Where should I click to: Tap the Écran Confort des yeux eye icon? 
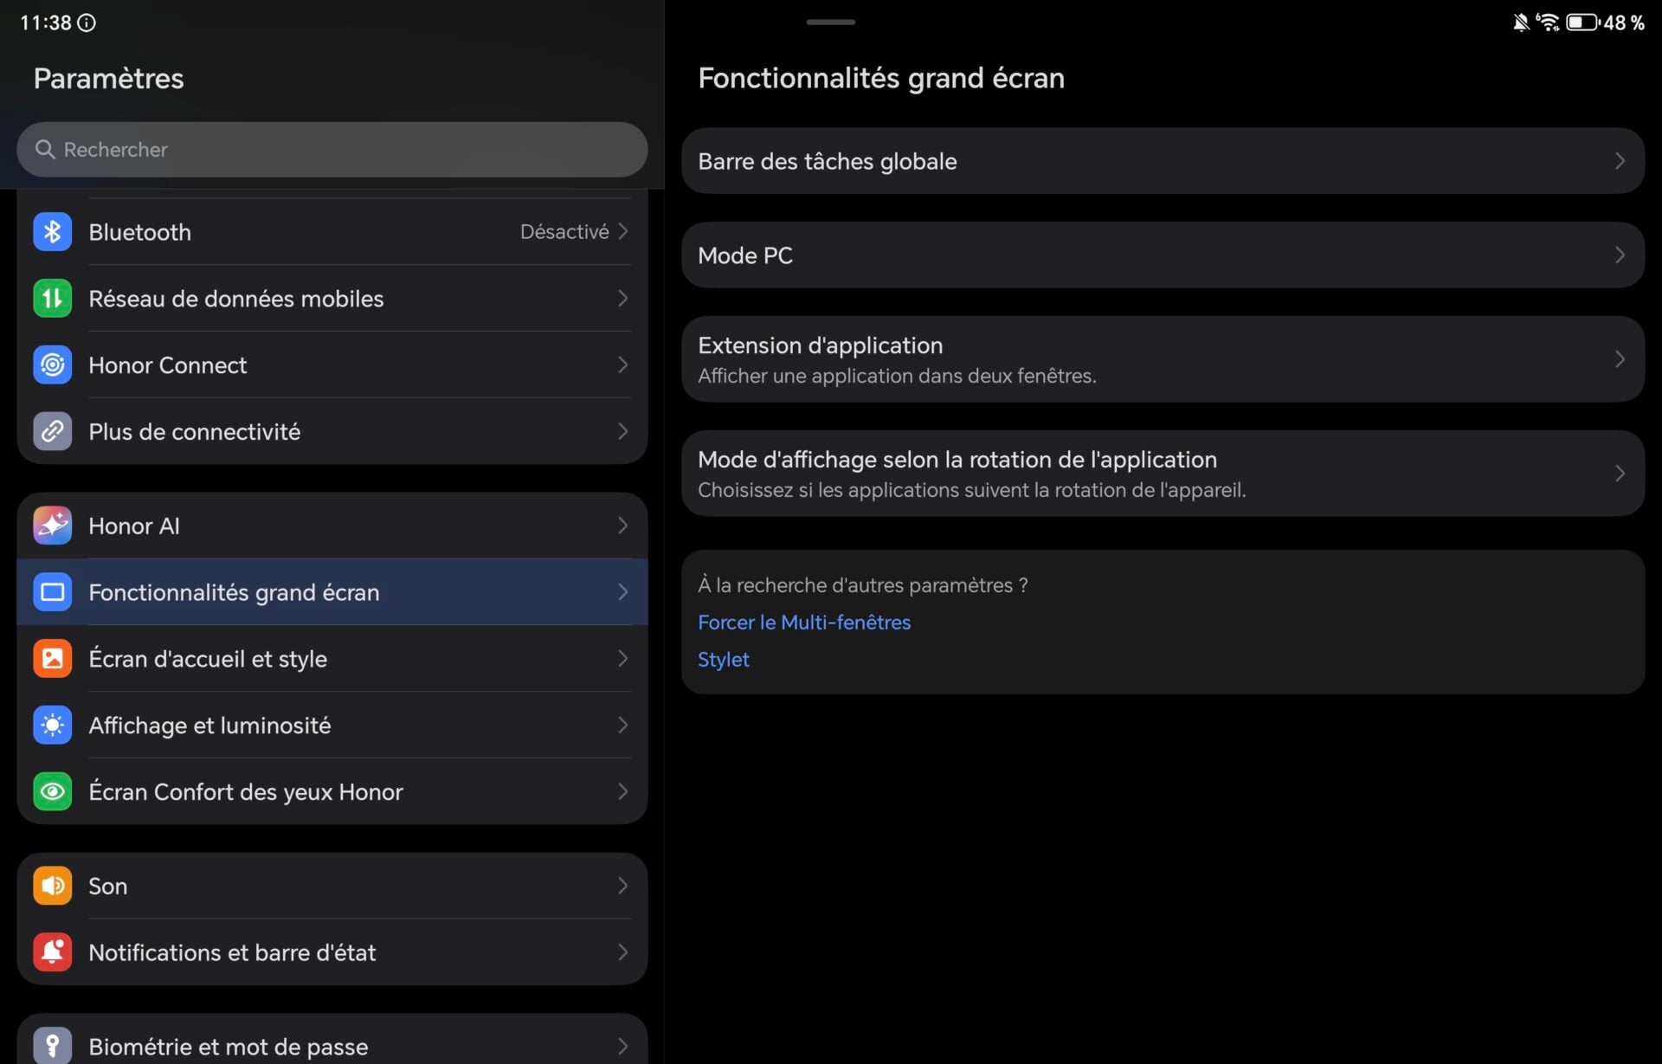click(52, 791)
